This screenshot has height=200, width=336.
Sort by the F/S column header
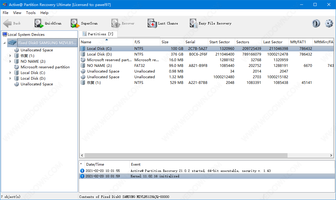(x=147, y=42)
